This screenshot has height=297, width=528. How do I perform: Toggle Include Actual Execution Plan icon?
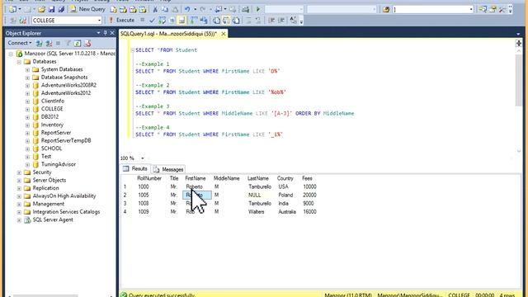193,21
